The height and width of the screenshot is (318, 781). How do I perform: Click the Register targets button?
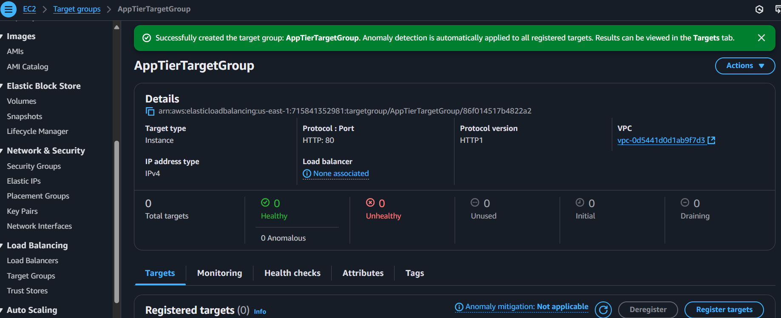pos(724,310)
